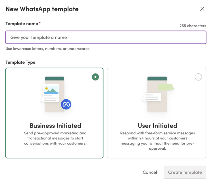Click the '255 characters' counter text

click(193, 26)
